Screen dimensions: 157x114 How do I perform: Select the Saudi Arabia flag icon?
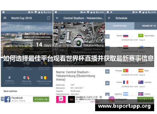(x=141, y=36)
